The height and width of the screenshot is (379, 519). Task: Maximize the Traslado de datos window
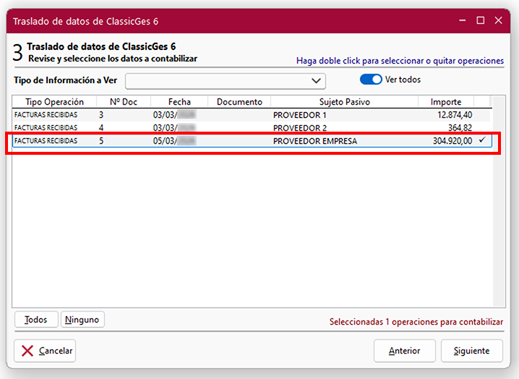480,21
